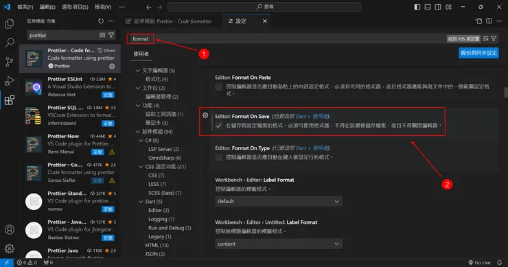508x267 pixels.
Task: Collapse the 功能 (4) tree section
Action: click(138, 106)
